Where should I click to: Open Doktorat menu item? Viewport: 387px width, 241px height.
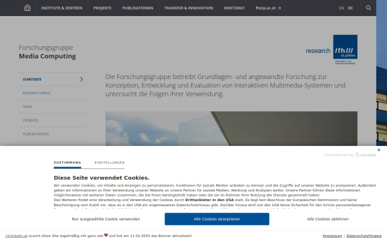pyautogui.click(x=234, y=8)
